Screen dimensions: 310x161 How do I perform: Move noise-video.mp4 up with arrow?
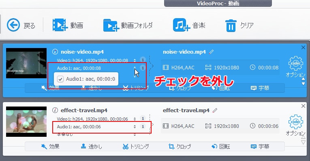[x=303, y=79]
